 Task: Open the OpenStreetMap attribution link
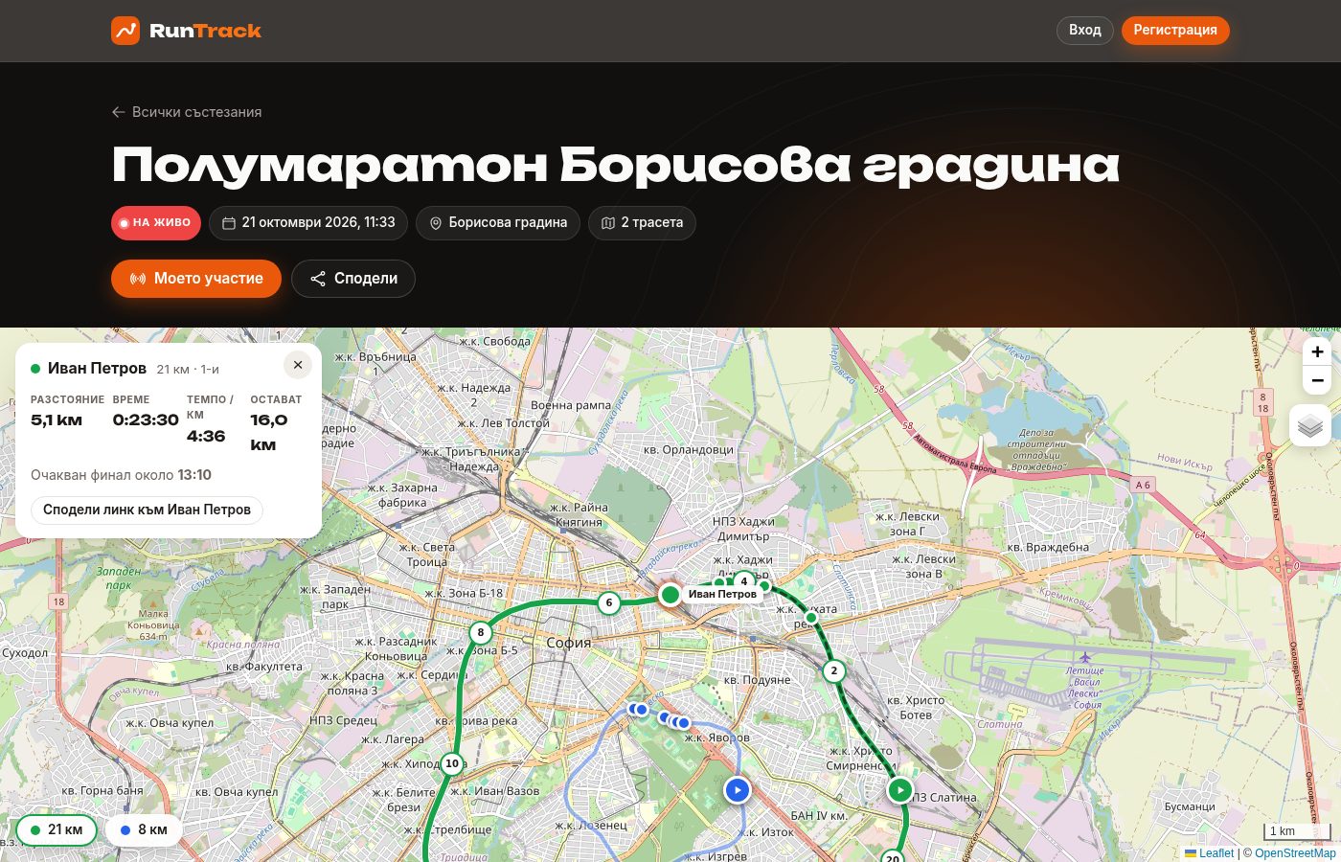click(x=1295, y=853)
